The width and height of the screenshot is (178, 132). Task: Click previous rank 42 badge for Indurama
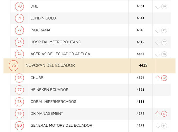point(164,30)
